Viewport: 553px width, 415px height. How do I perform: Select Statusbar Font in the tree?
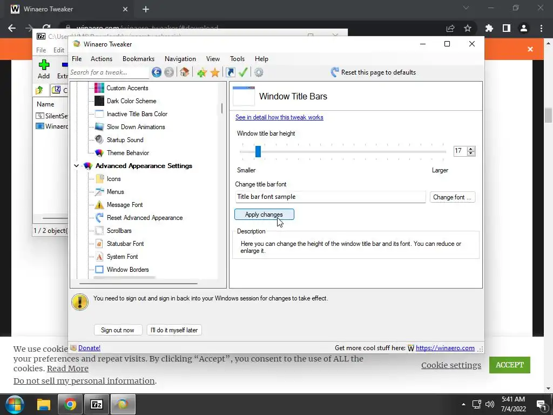click(x=125, y=244)
